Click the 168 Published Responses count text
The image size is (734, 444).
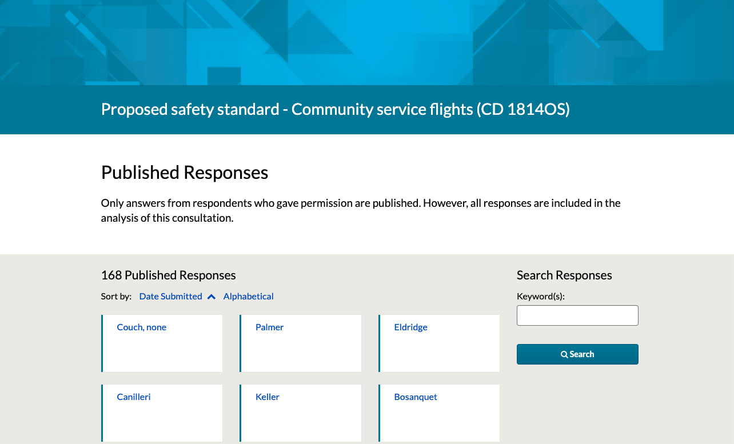168,275
